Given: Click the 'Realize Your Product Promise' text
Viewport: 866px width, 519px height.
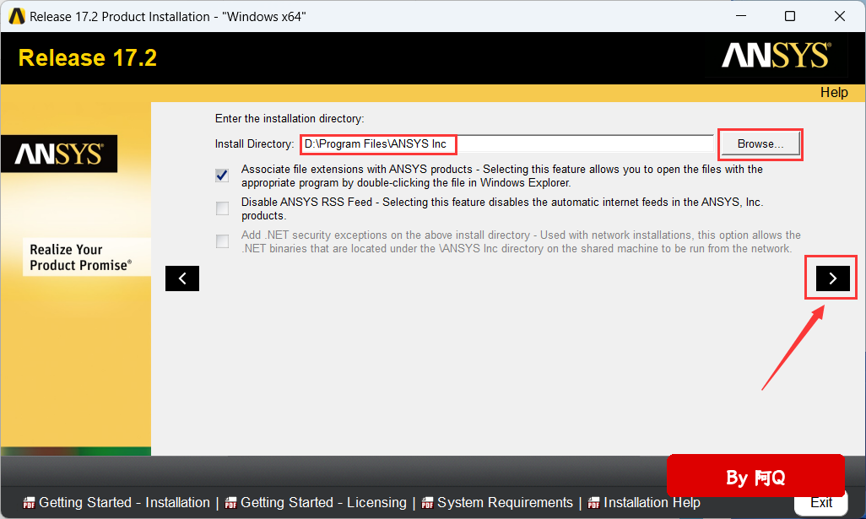Looking at the screenshot, I should 81,257.
